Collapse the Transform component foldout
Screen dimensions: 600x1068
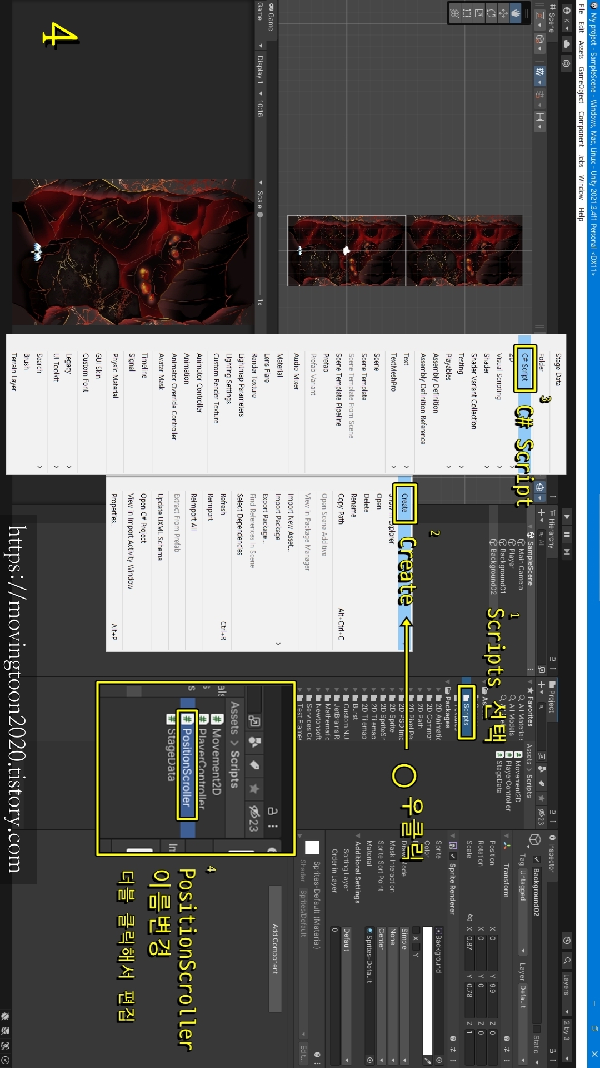pos(506,835)
